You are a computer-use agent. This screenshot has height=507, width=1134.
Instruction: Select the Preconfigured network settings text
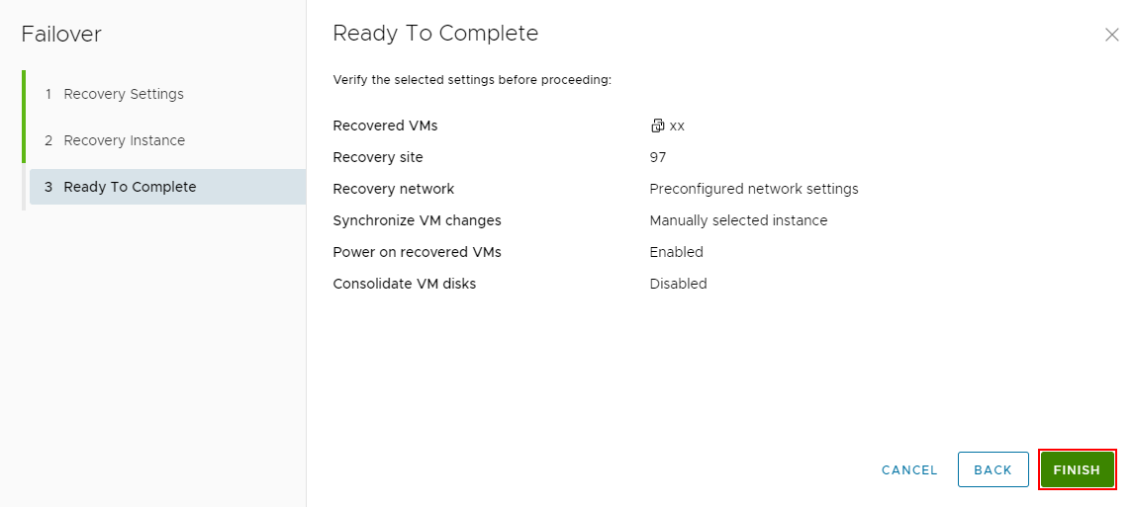point(754,189)
